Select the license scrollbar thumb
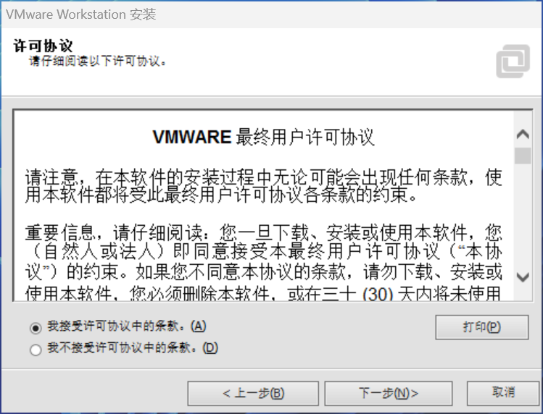 523,156
